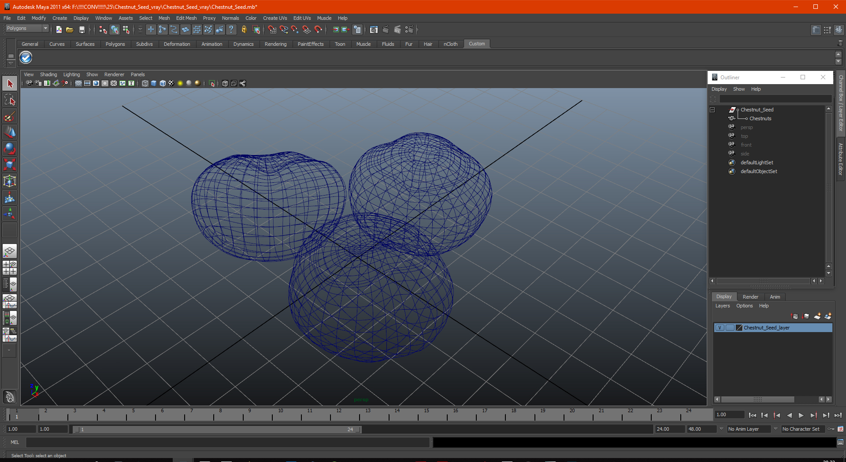
Task: Choose the Paint Selection brush tool
Action: [x=10, y=116]
